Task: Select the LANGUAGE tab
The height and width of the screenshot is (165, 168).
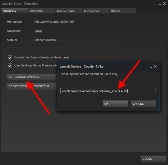Action: tap(95, 11)
